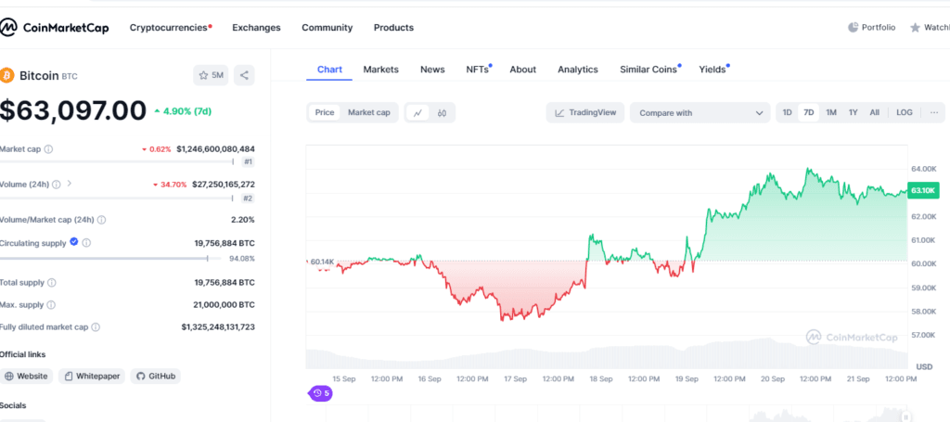
Task: Click the chart pause handle icon
Action: [x=905, y=416]
